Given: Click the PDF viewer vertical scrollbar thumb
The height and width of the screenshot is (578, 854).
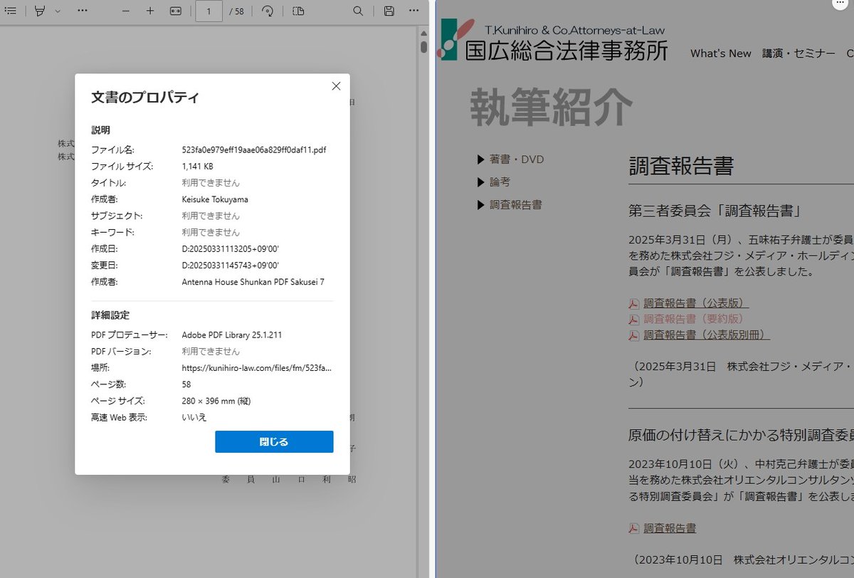Looking at the screenshot, I should [423, 47].
